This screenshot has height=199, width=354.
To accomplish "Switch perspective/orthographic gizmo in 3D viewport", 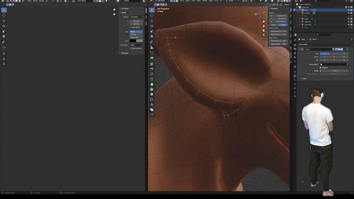I will point(263,35).
